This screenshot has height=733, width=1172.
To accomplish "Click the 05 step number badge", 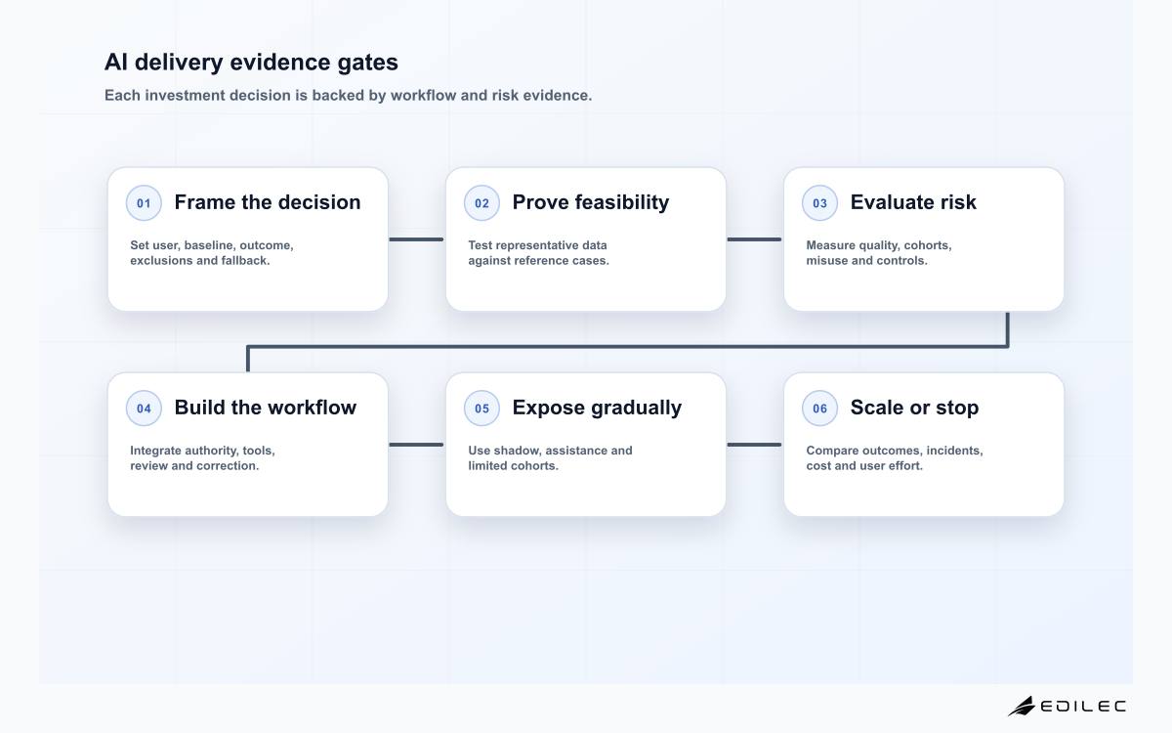I will [x=481, y=409].
